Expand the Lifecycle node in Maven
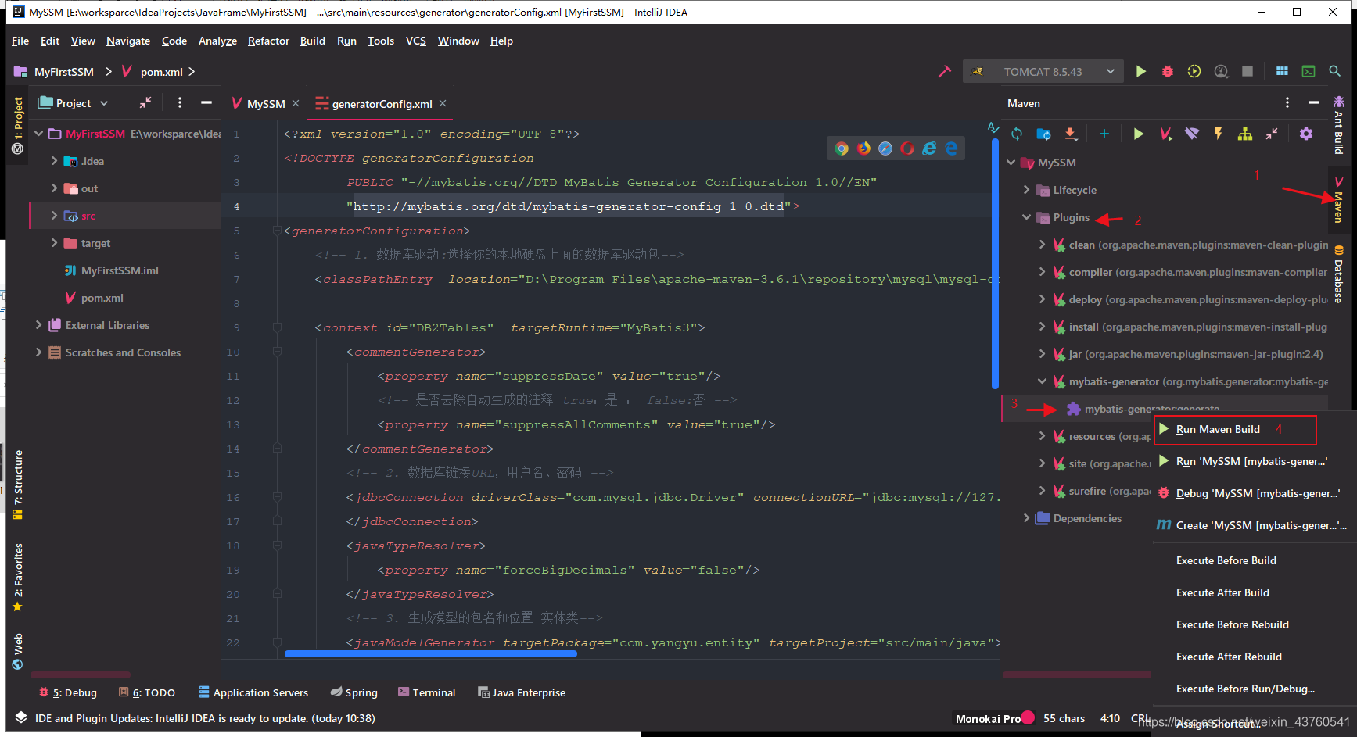This screenshot has height=737, width=1357. (1026, 190)
